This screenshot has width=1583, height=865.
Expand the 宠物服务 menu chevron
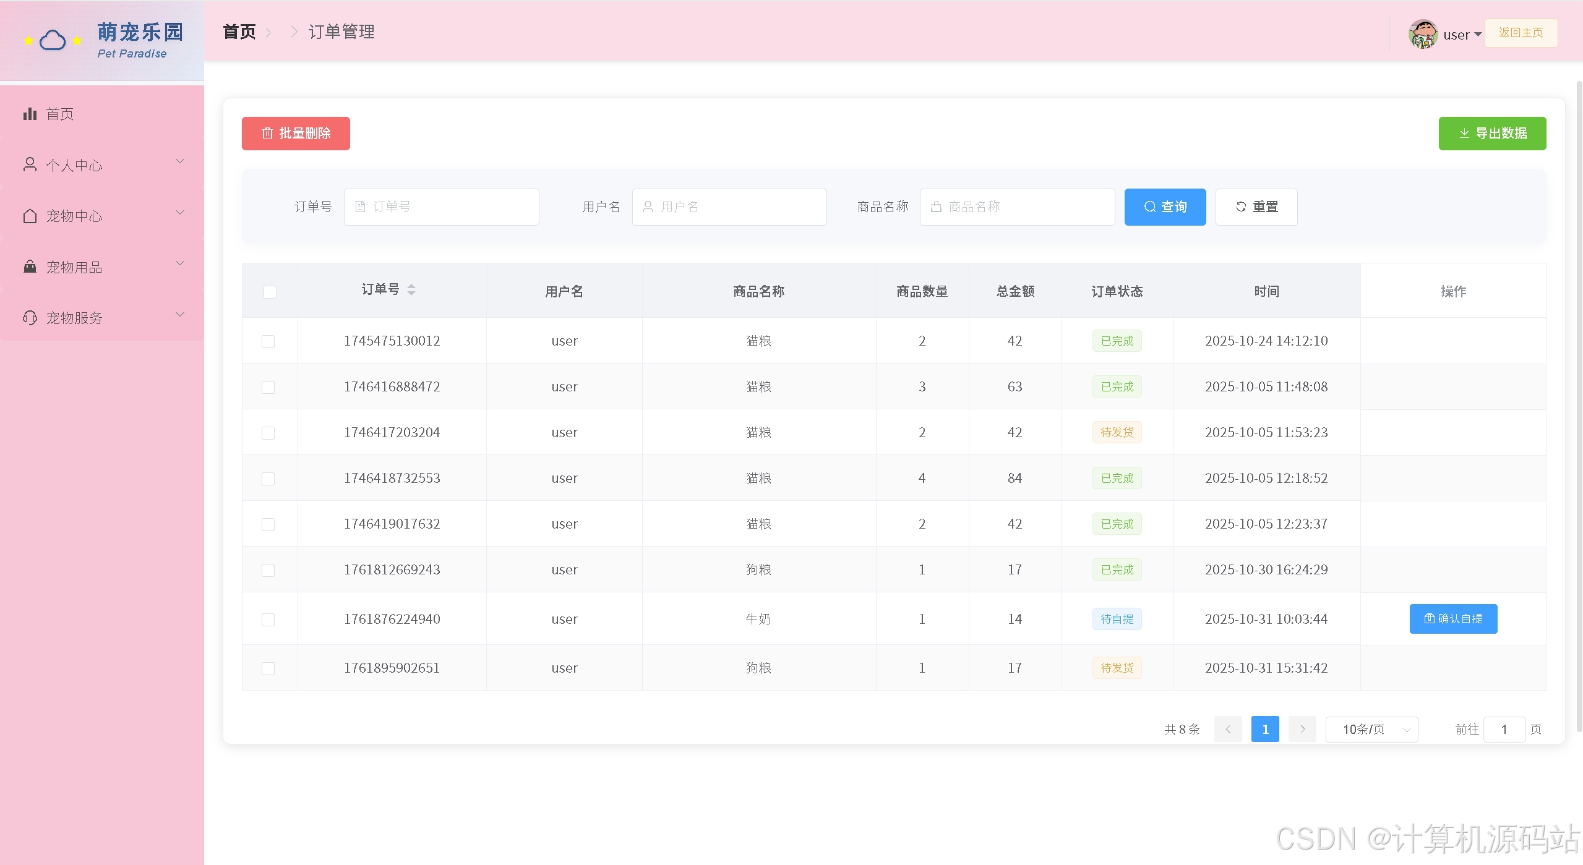pos(180,315)
